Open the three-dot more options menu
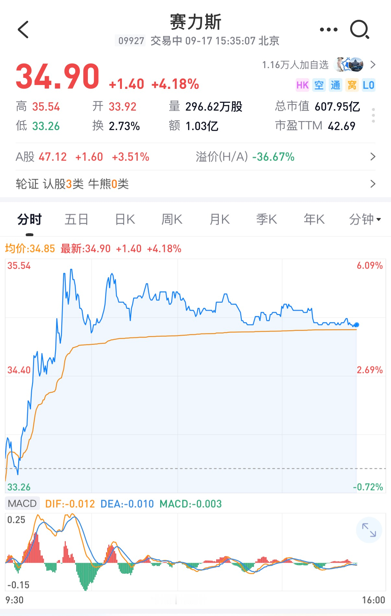 pos(328,30)
